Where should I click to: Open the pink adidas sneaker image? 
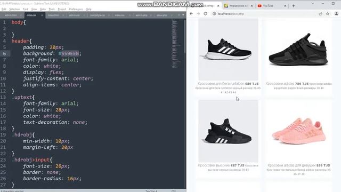[298, 131]
